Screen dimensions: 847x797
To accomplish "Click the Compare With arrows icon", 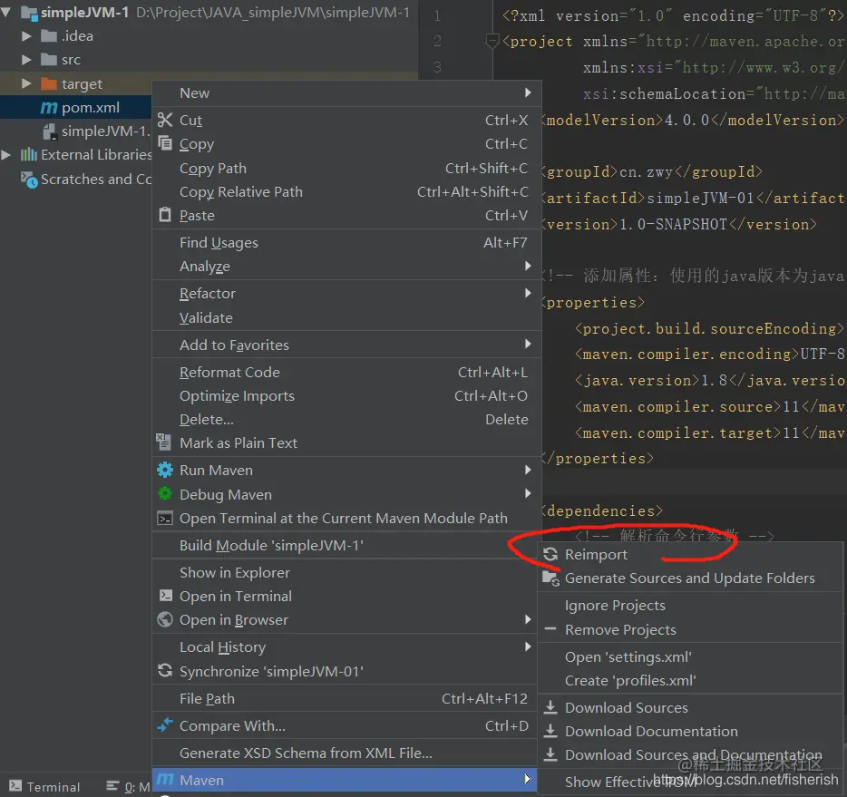I will 165,725.
